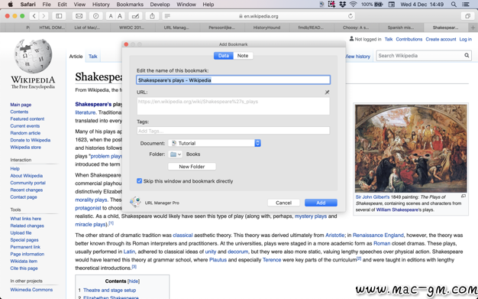Toggle Safari's sidebar button

tap(59, 16)
